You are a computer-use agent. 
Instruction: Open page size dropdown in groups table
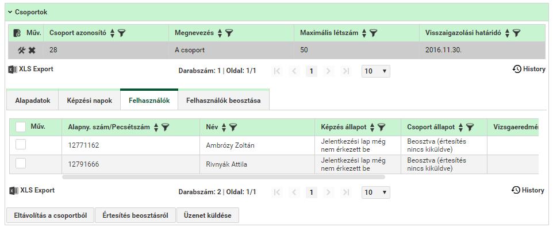375,71
